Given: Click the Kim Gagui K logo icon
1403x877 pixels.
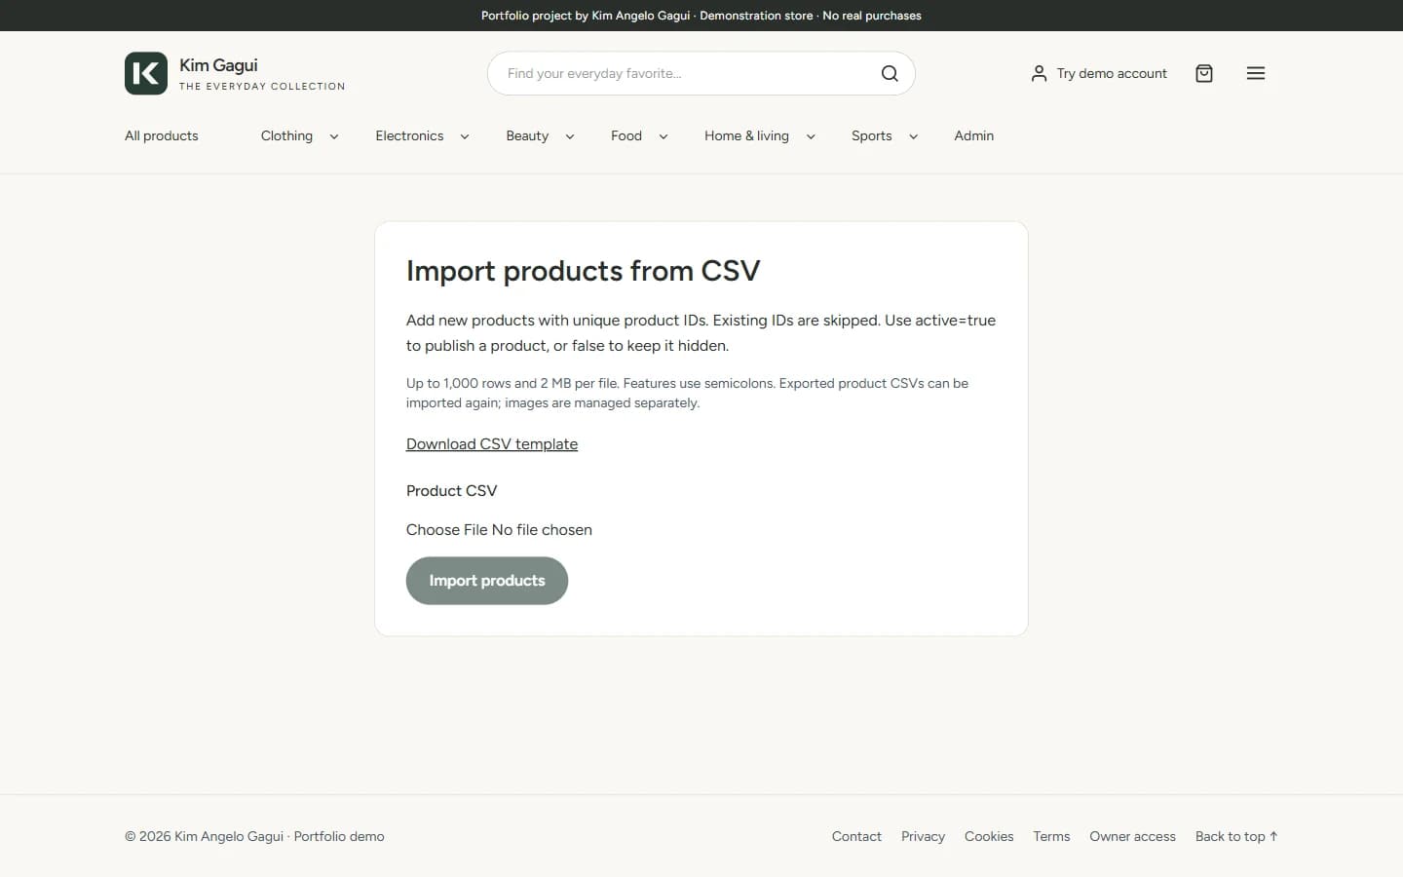Looking at the screenshot, I should (x=146, y=73).
